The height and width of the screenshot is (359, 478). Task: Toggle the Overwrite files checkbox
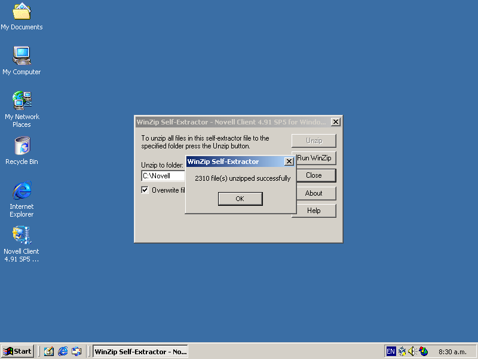tap(145, 190)
